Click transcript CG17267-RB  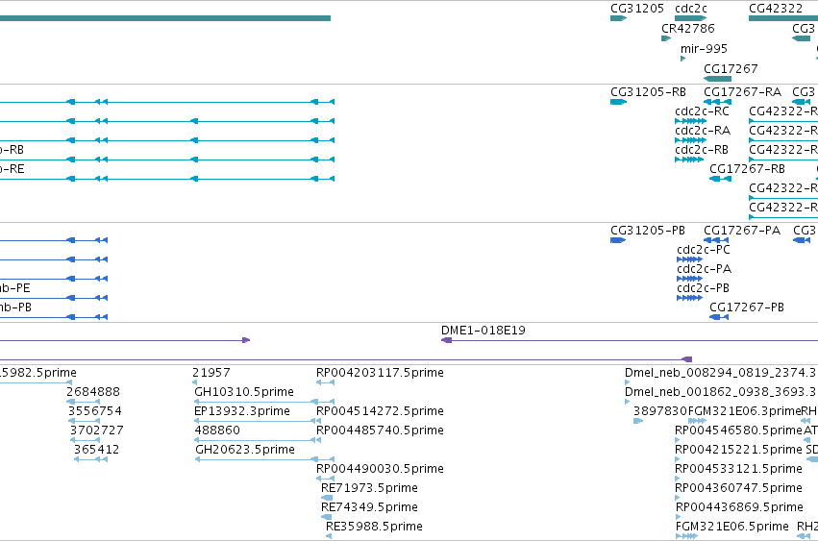click(747, 169)
